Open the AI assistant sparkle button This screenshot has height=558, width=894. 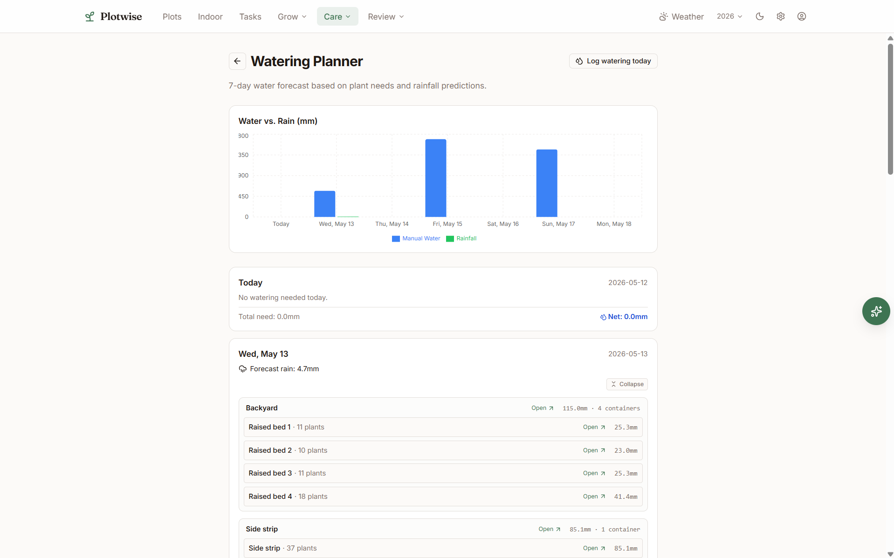(876, 311)
